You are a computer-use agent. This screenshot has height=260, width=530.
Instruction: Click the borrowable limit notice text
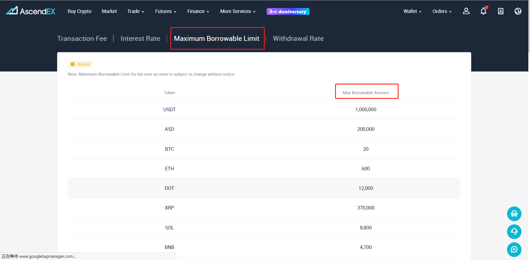tap(152, 74)
